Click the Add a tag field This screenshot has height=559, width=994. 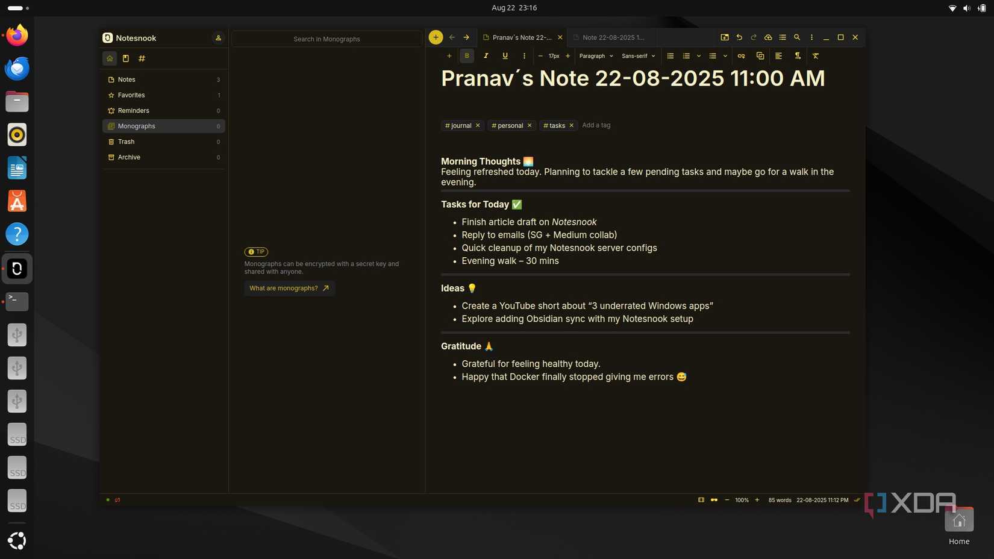coord(596,125)
